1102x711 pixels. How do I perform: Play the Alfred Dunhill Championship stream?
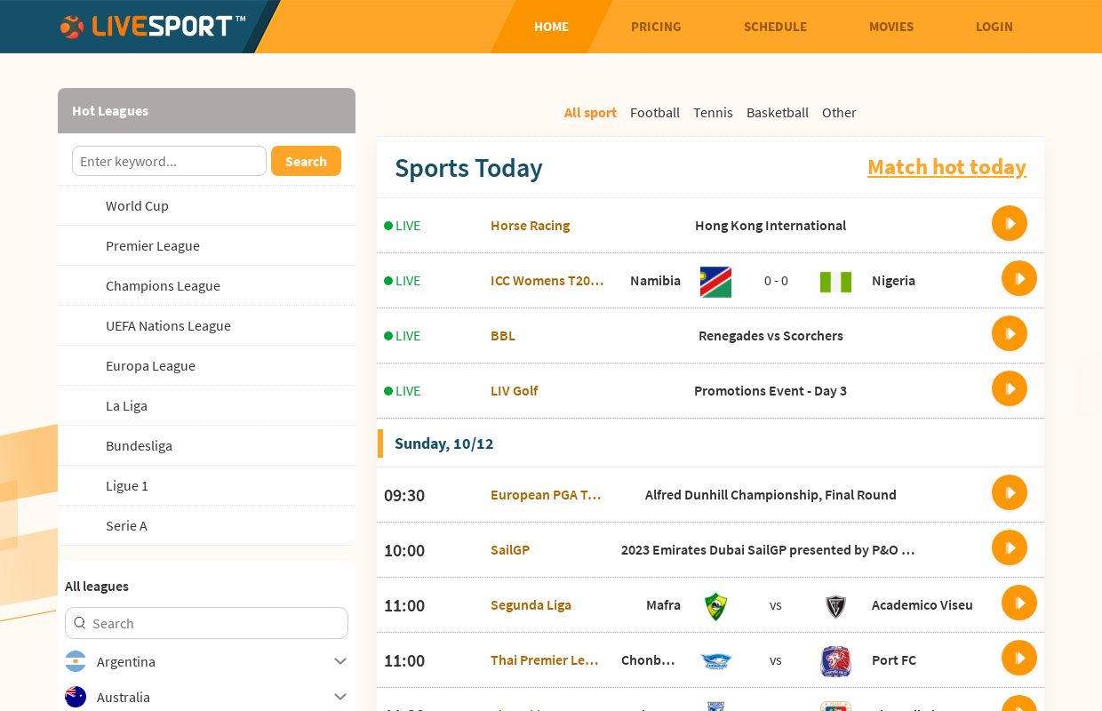click(1010, 492)
